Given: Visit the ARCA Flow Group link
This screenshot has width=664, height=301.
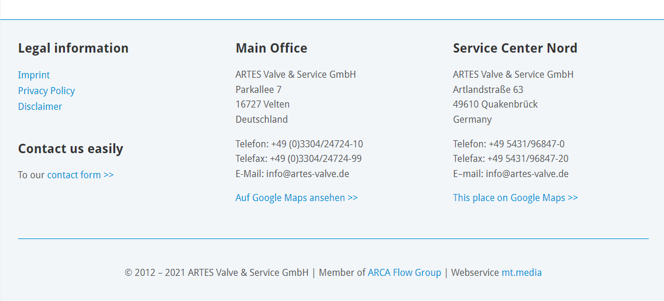Looking at the screenshot, I should (x=404, y=272).
